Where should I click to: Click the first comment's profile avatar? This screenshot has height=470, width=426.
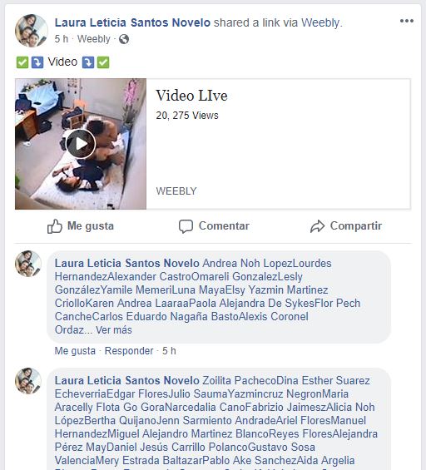[x=28, y=264]
